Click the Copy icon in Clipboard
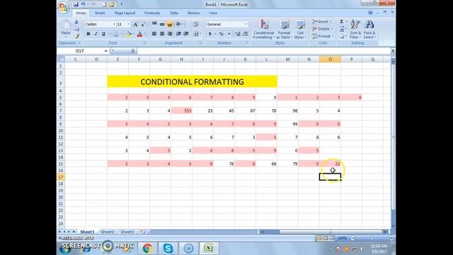This screenshot has height=255, width=453. (x=76, y=29)
